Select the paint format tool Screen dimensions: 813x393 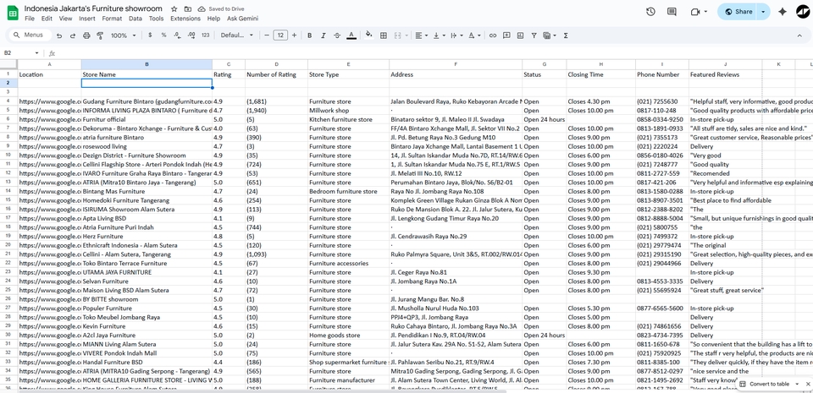[x=100, y=35]
